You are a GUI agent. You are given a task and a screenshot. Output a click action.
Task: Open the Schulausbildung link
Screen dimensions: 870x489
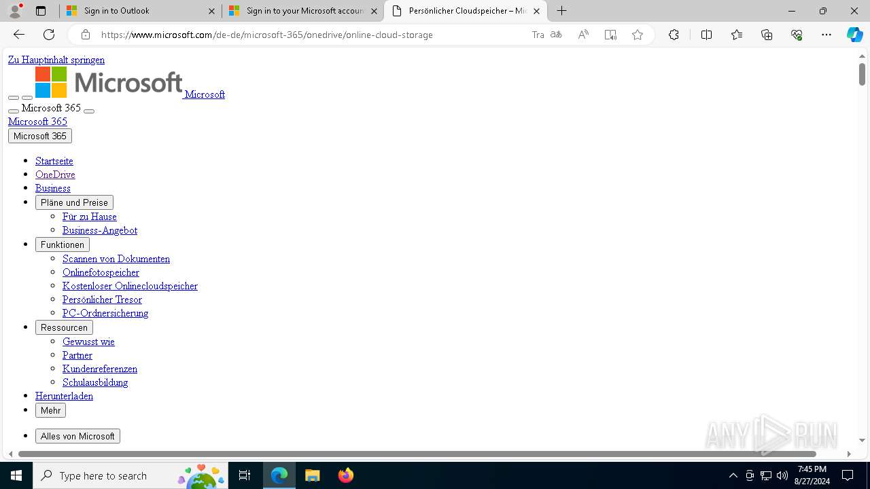95,382
